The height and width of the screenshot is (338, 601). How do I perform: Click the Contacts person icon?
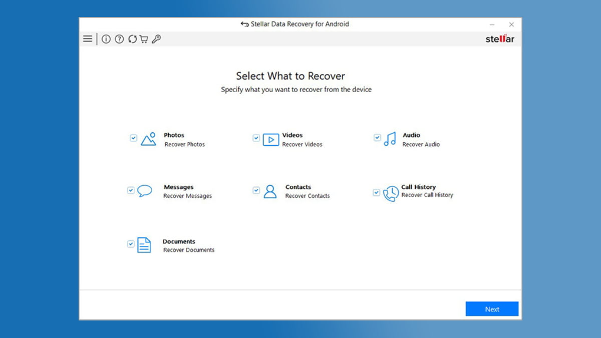(270, 191)
